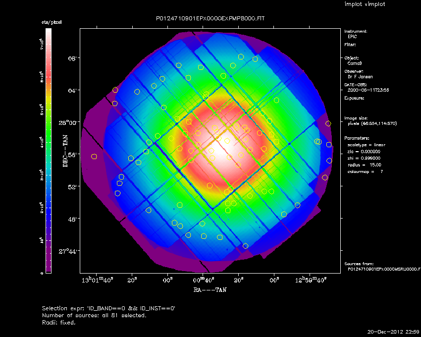The image size is (421, 337).
Task: Click 'Number of sources: all 81 selected.'
Action: (94, 316)
